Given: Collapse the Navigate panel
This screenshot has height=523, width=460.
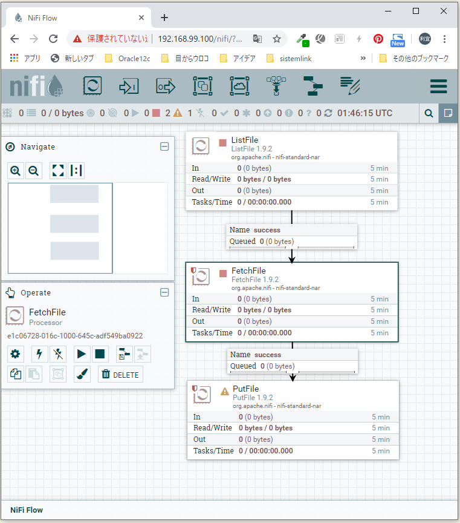Looking at the screenshot, I should [x=164, y=146].
